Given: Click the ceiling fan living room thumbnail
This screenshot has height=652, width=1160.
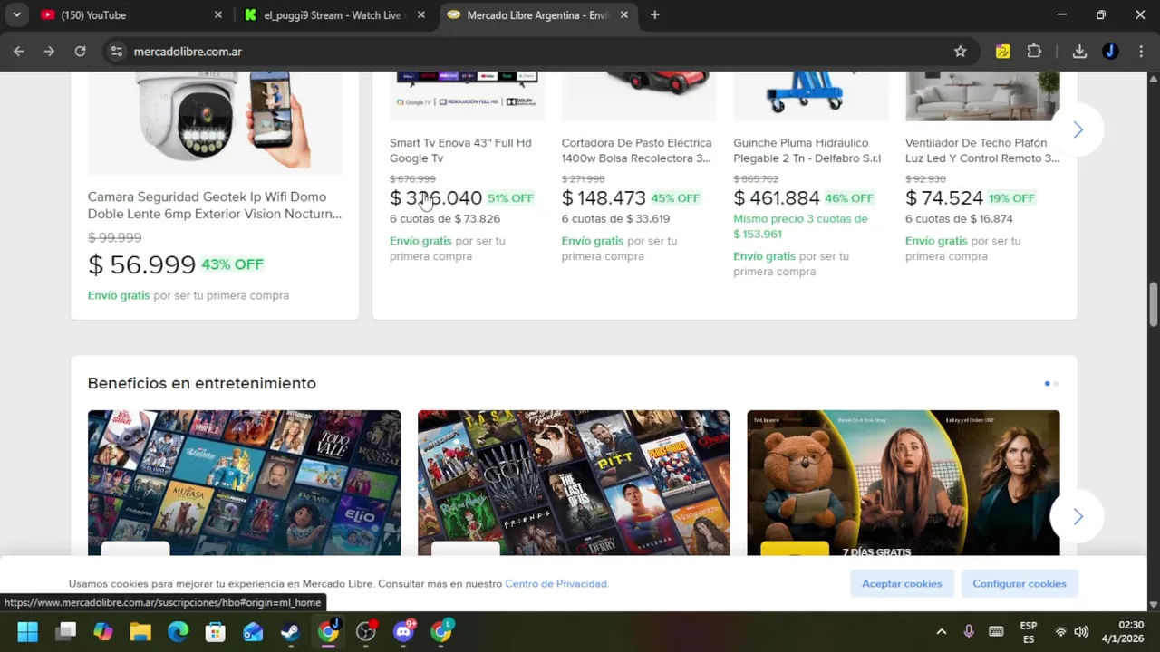Looking at the screenshot, I should coord(982,96).
